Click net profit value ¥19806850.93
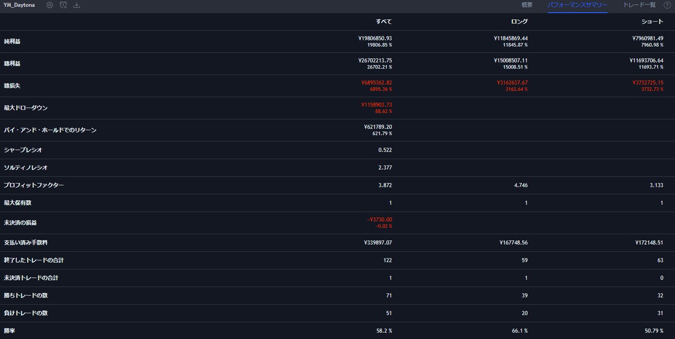Image resolution: width=675 pixels, height=339 pixels. pos(375,38)
